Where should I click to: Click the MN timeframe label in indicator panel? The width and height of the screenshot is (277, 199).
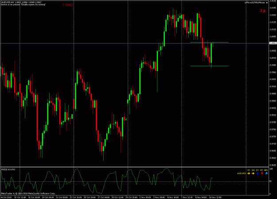tap(266, 170)
